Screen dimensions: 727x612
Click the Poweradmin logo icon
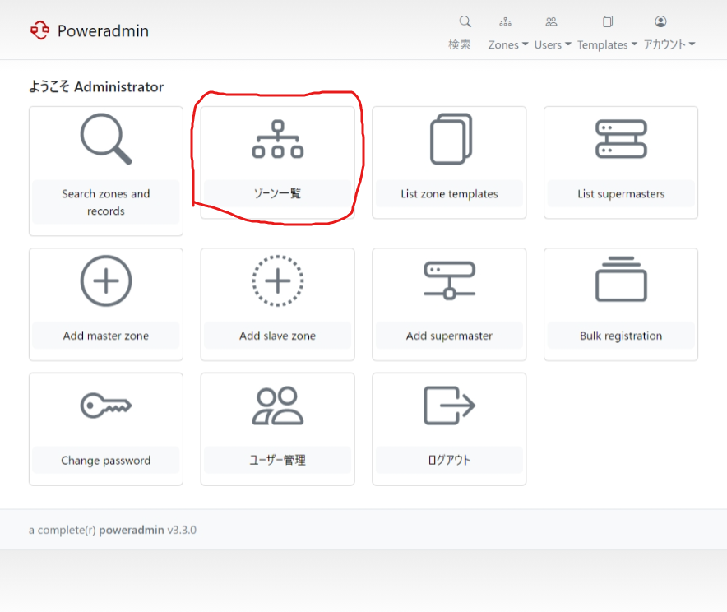[39, 30]
